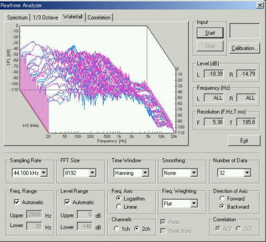Open the 1/3 Octave tab

click(45, 18)
